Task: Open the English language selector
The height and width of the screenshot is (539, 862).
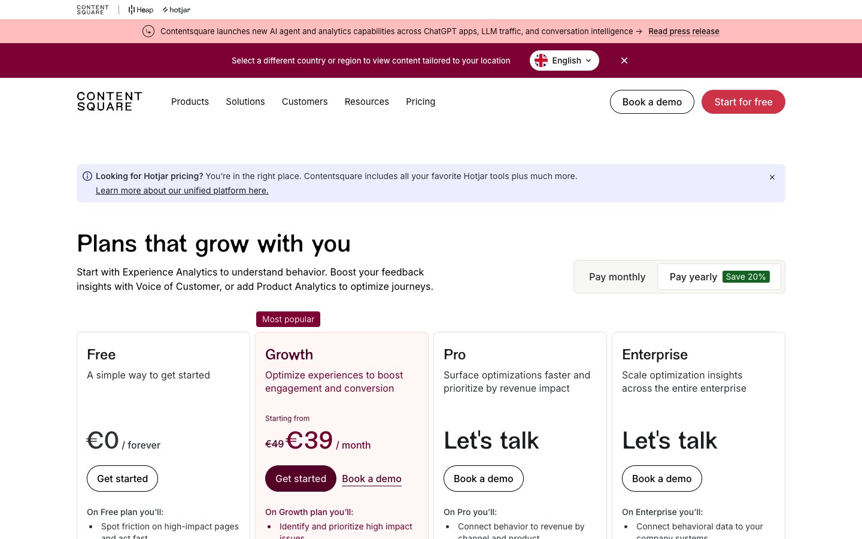Action: pyautogui.click(x=564, y=60)
